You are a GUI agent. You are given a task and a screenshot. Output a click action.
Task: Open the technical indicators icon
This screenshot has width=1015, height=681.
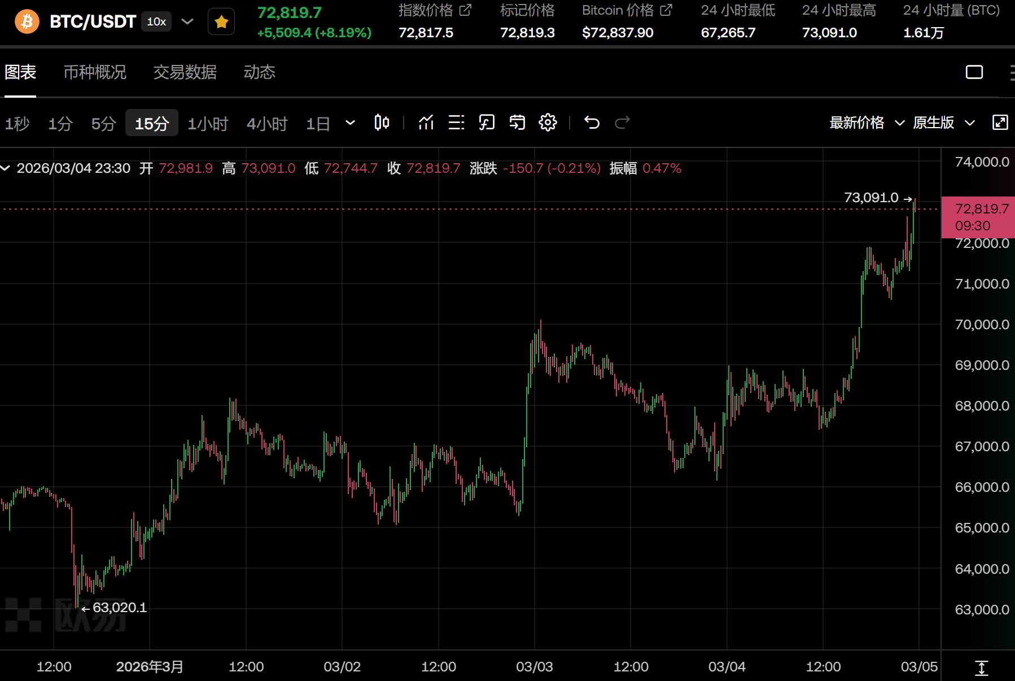point(426,123)
